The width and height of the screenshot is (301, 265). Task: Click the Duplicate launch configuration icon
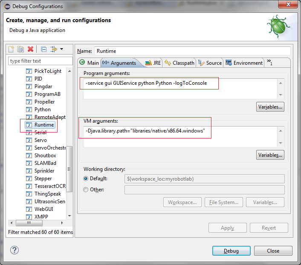coord(20,49)
